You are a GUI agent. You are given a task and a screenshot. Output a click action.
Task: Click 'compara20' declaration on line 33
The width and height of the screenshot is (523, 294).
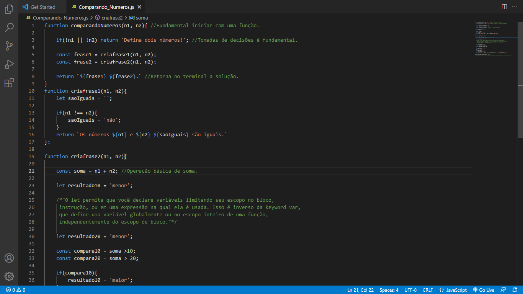pos(87,258)
